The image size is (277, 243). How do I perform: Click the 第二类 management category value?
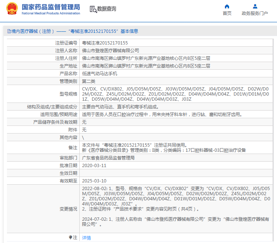coord(89,81)
